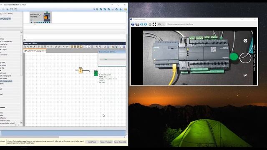Image resolution: width=267 pixels, height=150 pixels.
Task: Click the Remind Me Later button
Action: tap(106, 142)
